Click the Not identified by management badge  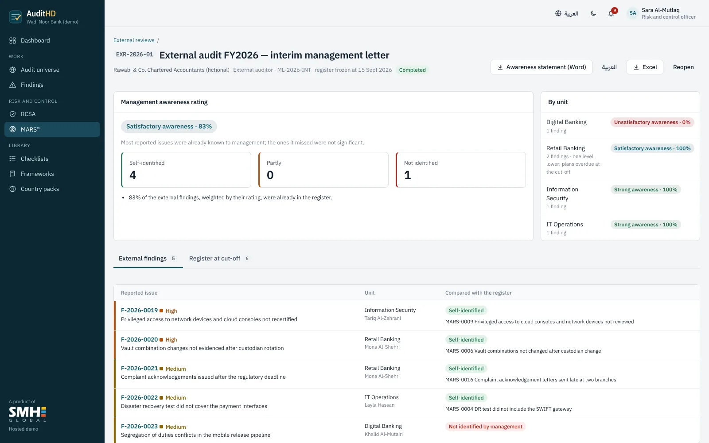(x=485, y=427)
